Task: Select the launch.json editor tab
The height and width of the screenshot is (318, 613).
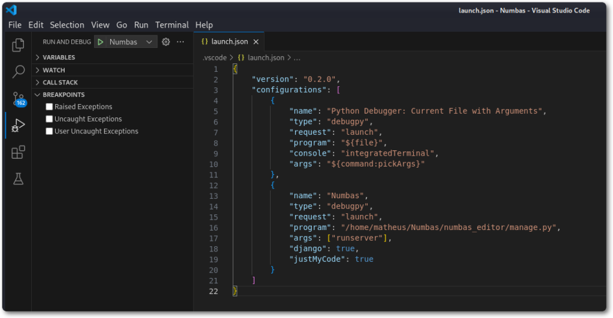Action: (x=229, y=42)
